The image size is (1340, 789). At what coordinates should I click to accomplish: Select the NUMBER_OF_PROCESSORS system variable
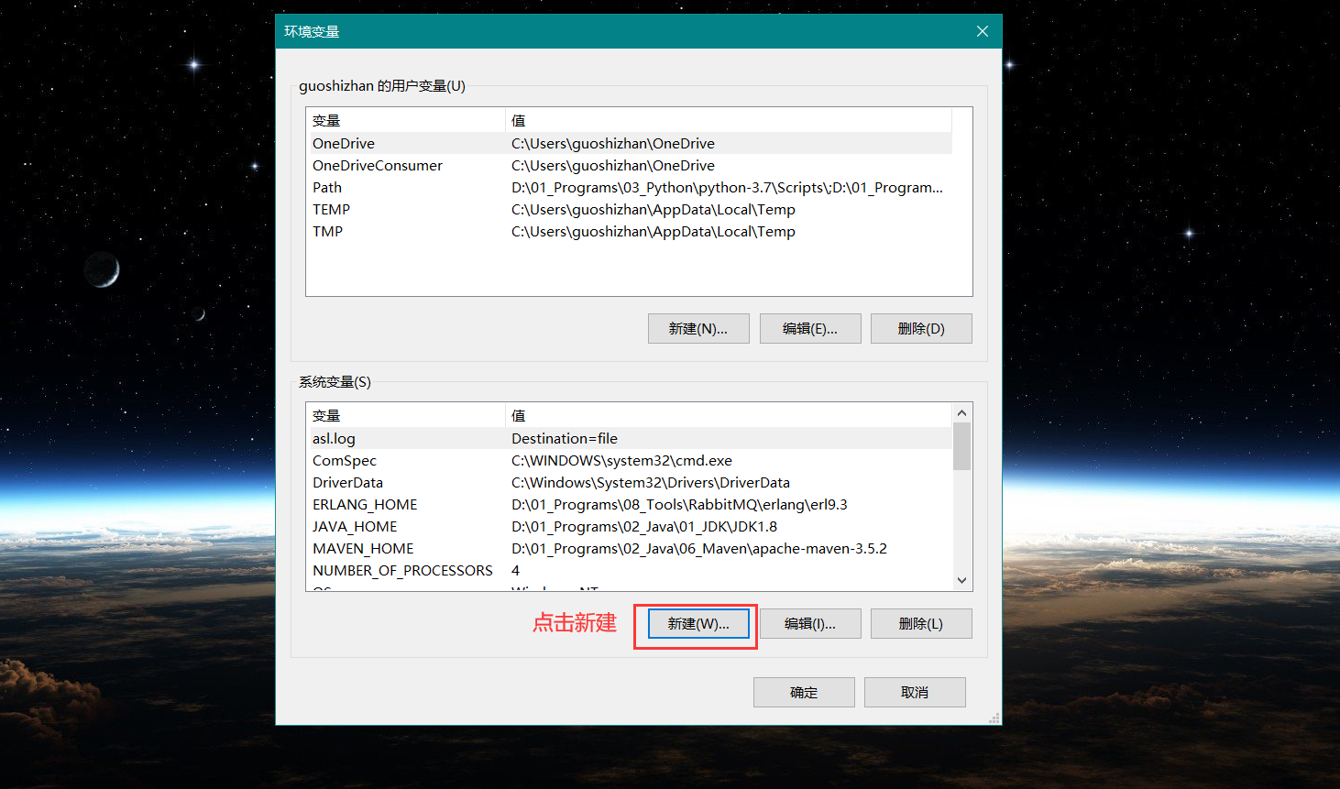pos(630,571)
